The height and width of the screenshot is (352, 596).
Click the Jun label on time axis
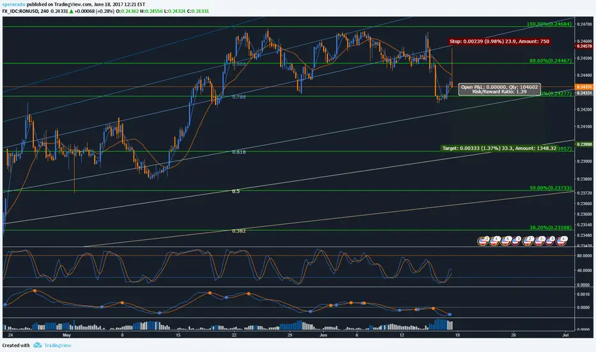click(324, 335)
